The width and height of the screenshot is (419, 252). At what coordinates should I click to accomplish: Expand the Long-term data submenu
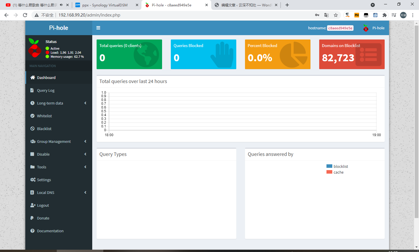85,103
